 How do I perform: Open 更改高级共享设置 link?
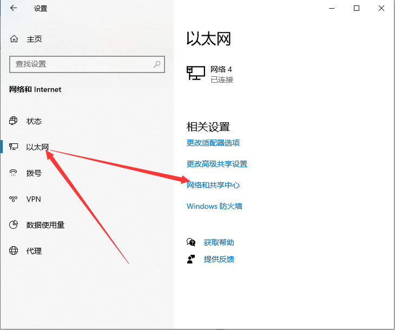click(217, 164)
